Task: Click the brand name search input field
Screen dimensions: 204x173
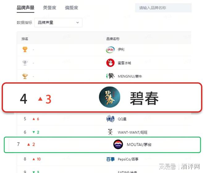Action: coord(163,8)
